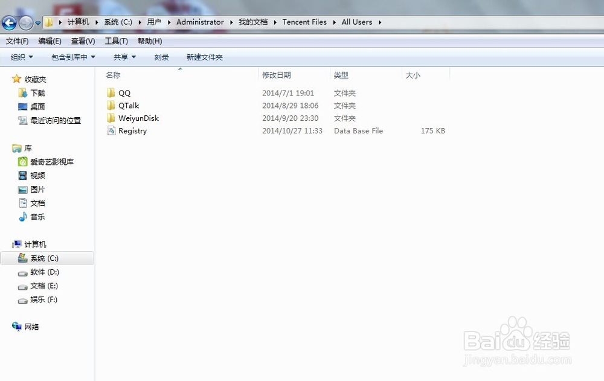Click the 库 libraries icon
Screen dimensions: 604x381
point(16,148)
